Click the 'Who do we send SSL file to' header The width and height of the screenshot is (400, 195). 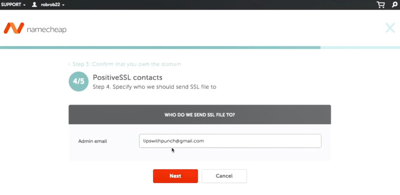click(x=200, y=114)
